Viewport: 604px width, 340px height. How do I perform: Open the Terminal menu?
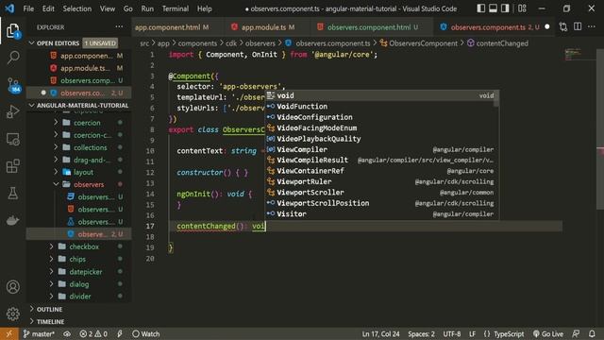pos(176,8)
